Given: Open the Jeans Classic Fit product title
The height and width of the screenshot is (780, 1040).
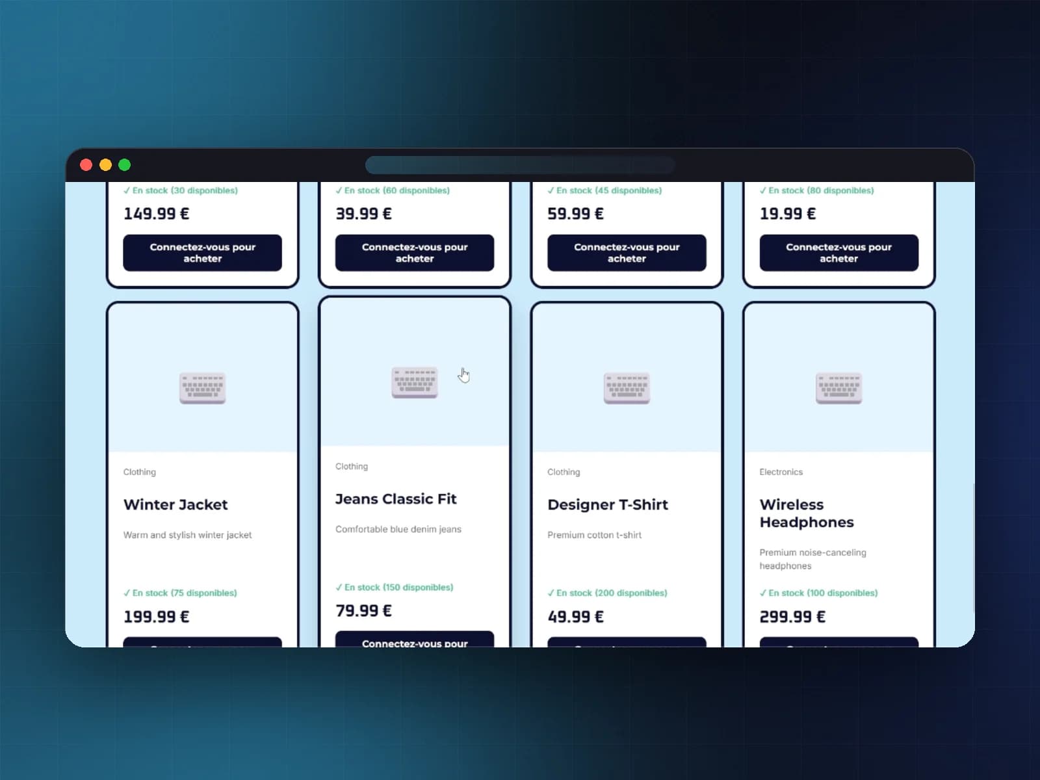Looking at the screenshot, I should point(396,499).
